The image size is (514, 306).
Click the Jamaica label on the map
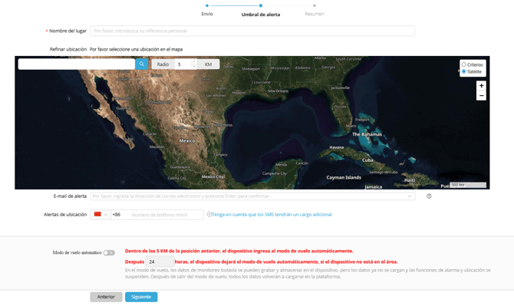click(373, 187)
